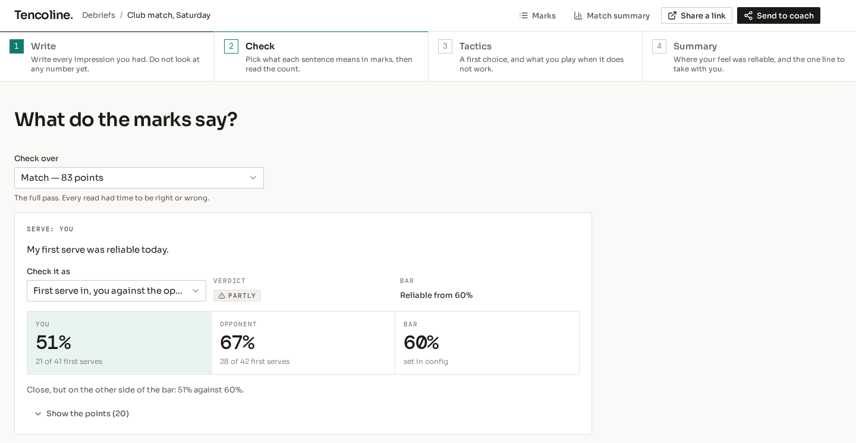
Task: Select the You 51% stat card
Action: 119,343
